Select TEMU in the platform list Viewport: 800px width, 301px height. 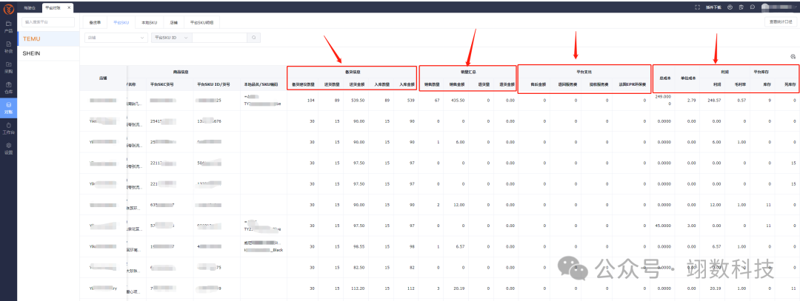tap(48, 38)
